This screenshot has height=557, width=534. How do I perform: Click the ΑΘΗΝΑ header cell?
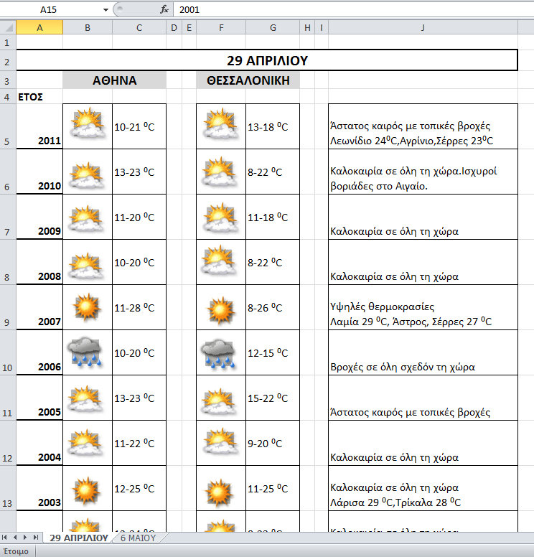(x=114, y=80)
